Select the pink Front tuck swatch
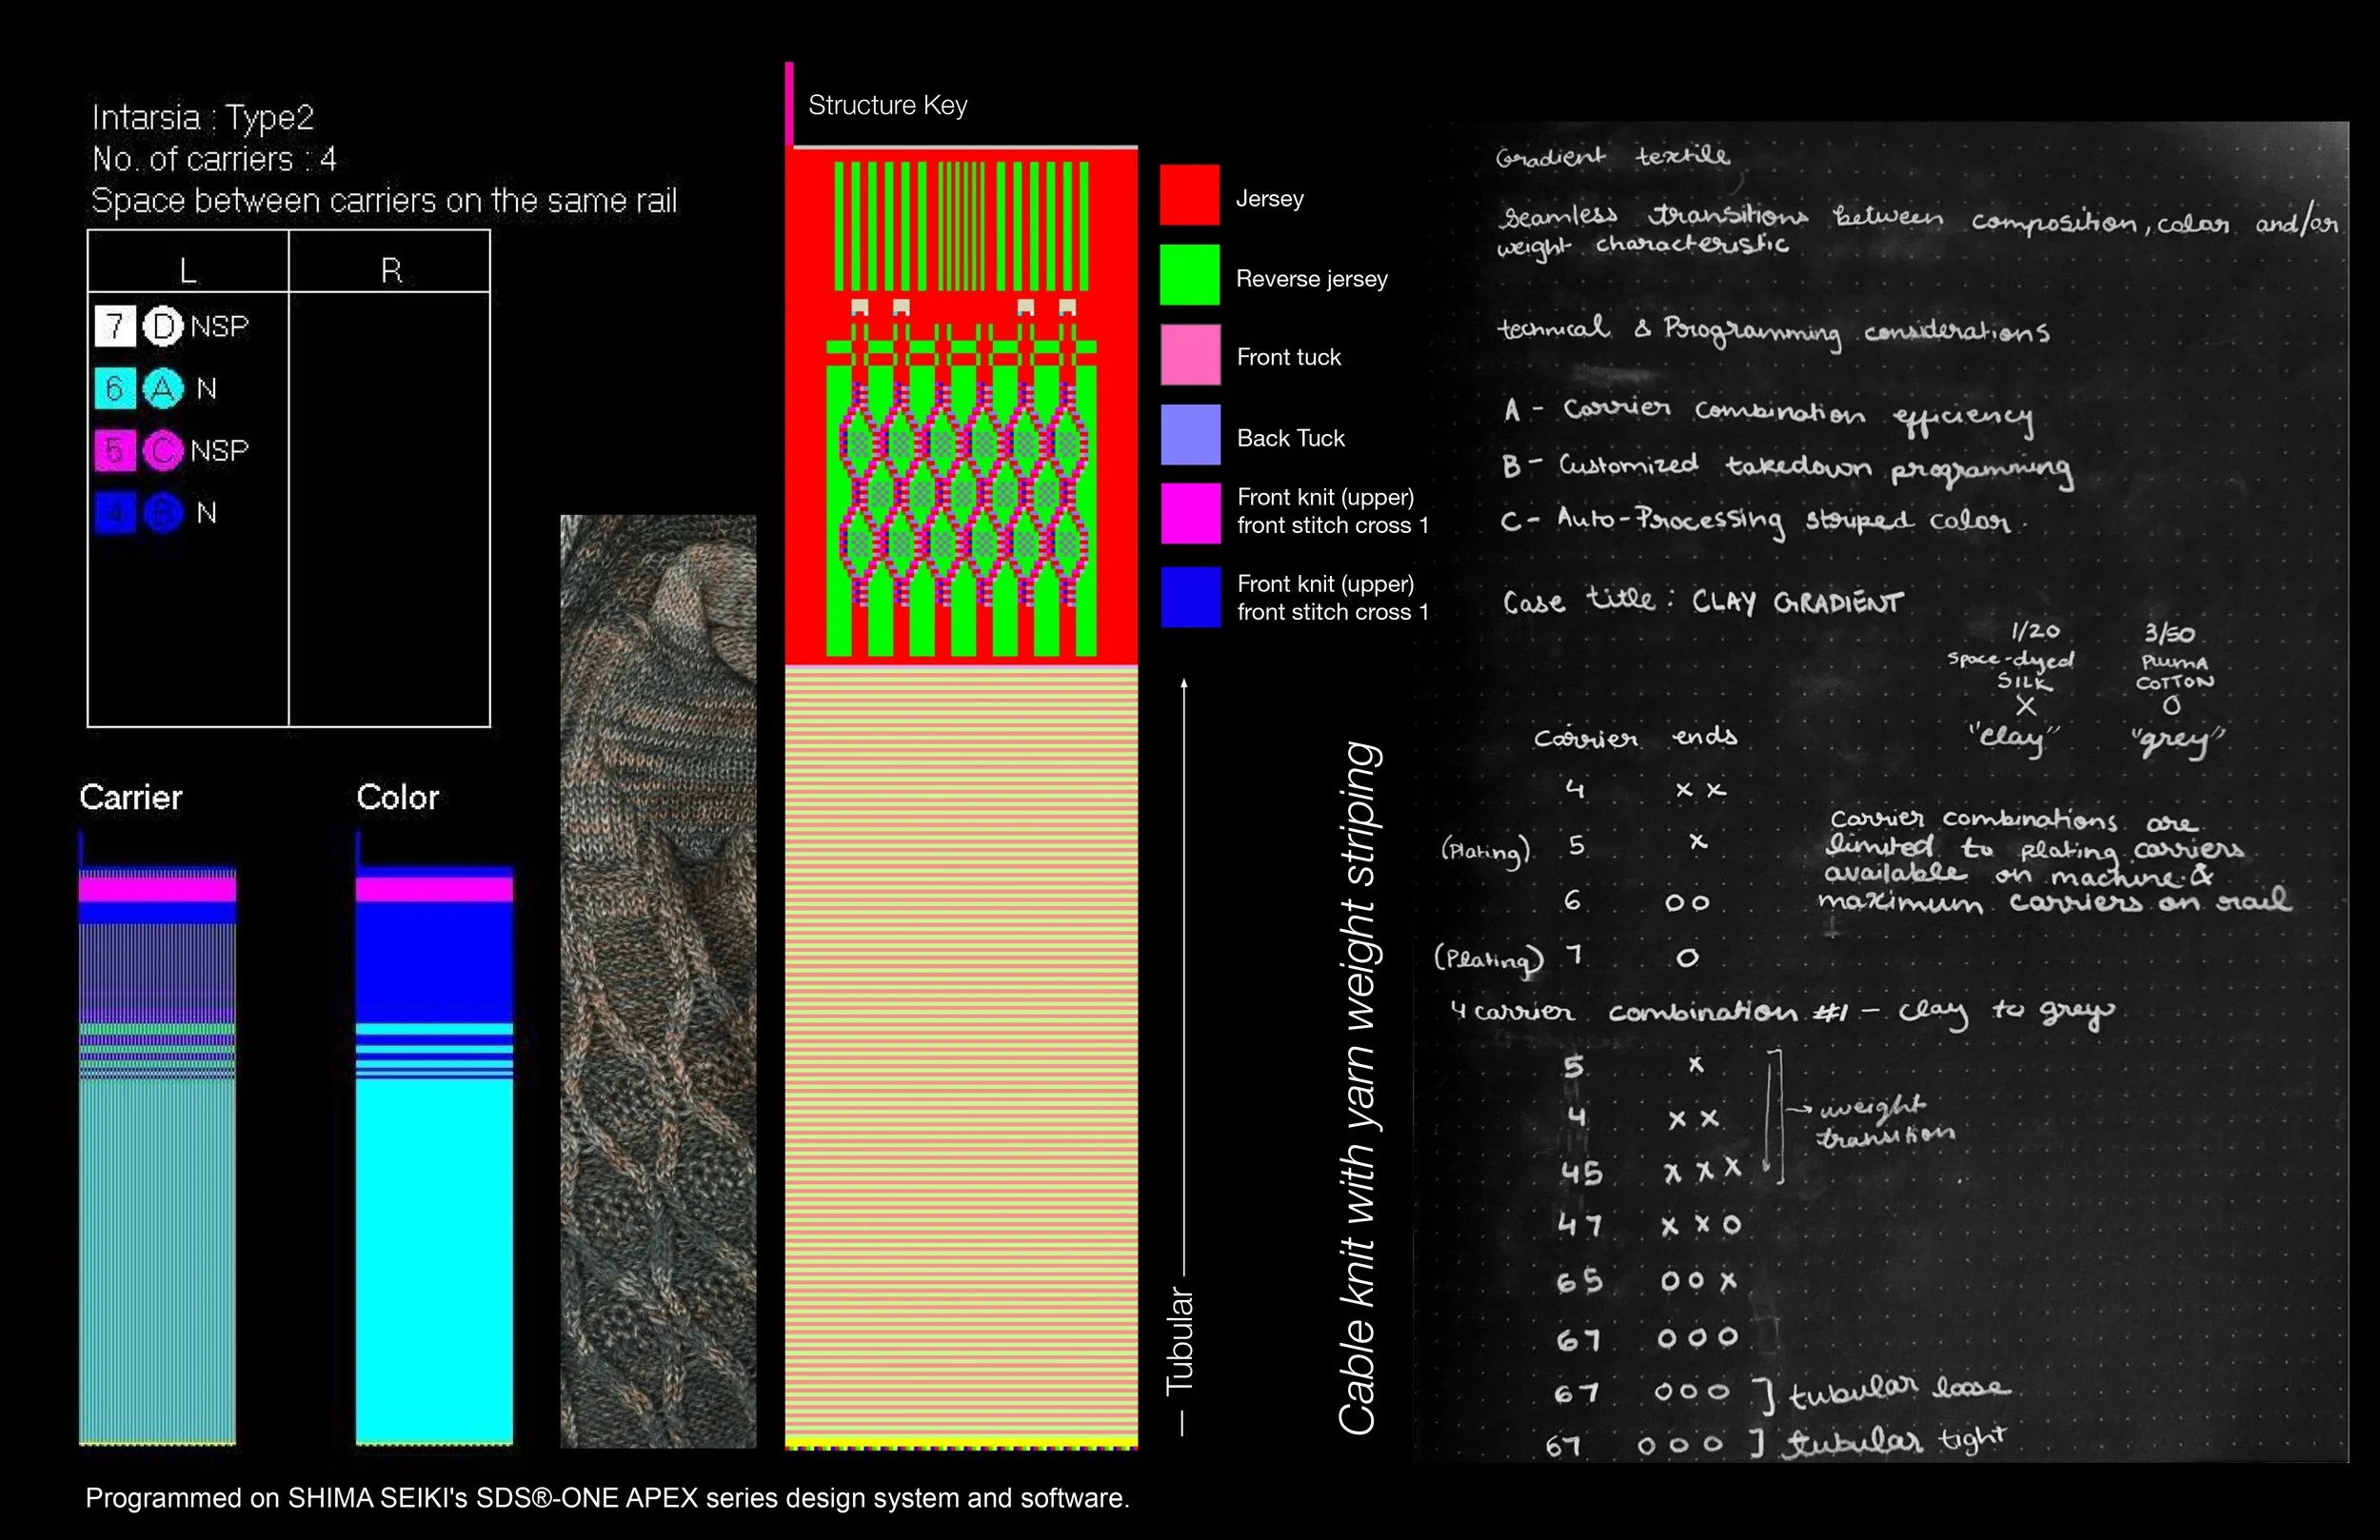Viewport: 2380px width, 1540px height. [x=1190, y=354]
